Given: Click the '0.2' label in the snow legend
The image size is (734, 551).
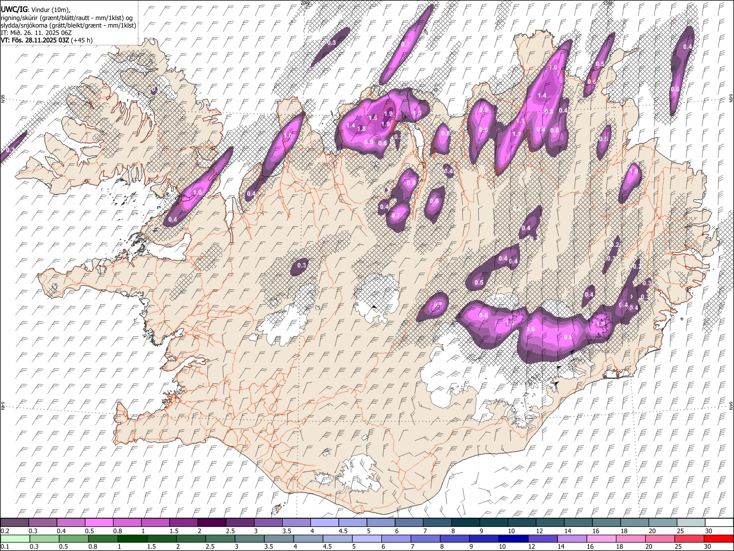Looking at the screenshot, I should (x=5, y=531).
